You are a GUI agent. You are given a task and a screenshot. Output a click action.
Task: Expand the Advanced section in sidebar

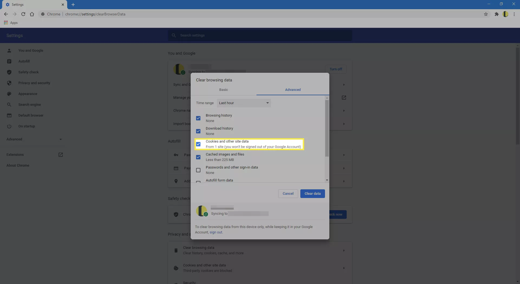click(34, 139)
